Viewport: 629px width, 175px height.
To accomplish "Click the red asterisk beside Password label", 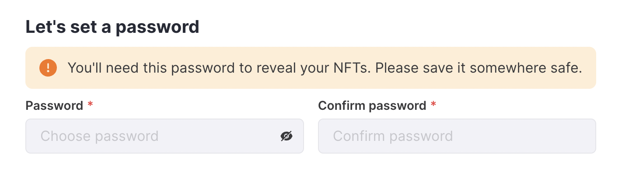I will [x=90, y=105].
